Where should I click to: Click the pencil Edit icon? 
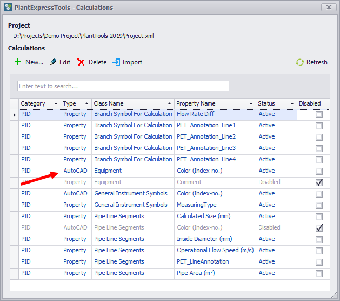53,62
